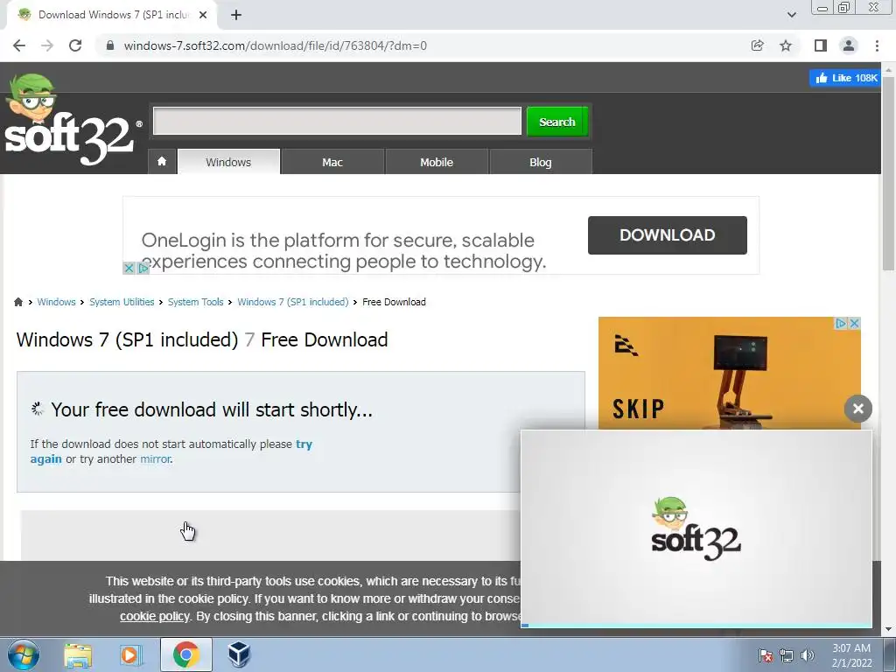Screen dimensions: 896x672
Task: Open AdChoices icon on SKIP ad
Action: tap(841, 324)
